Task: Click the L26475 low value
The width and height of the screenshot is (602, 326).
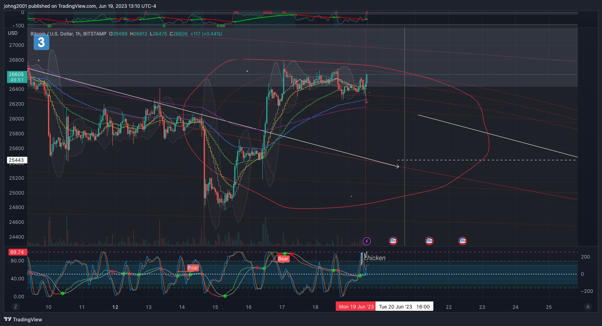Action: click(158, 34)
